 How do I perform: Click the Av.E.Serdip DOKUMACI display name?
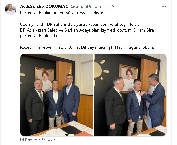45,7
